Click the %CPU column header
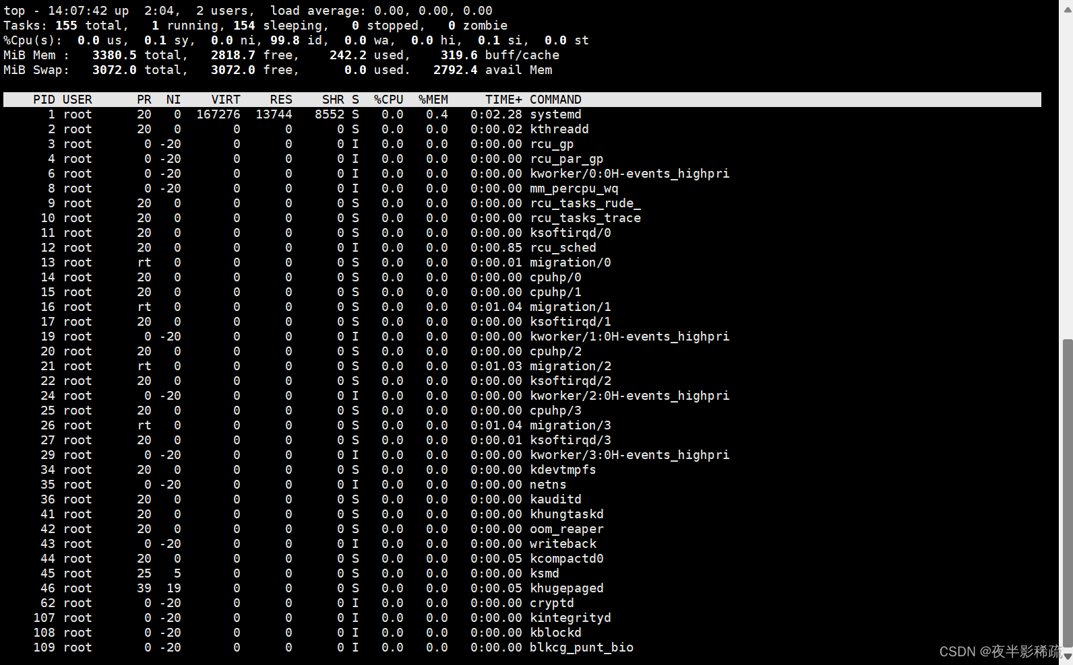1073x665 pixels. [x=389, y=100]
